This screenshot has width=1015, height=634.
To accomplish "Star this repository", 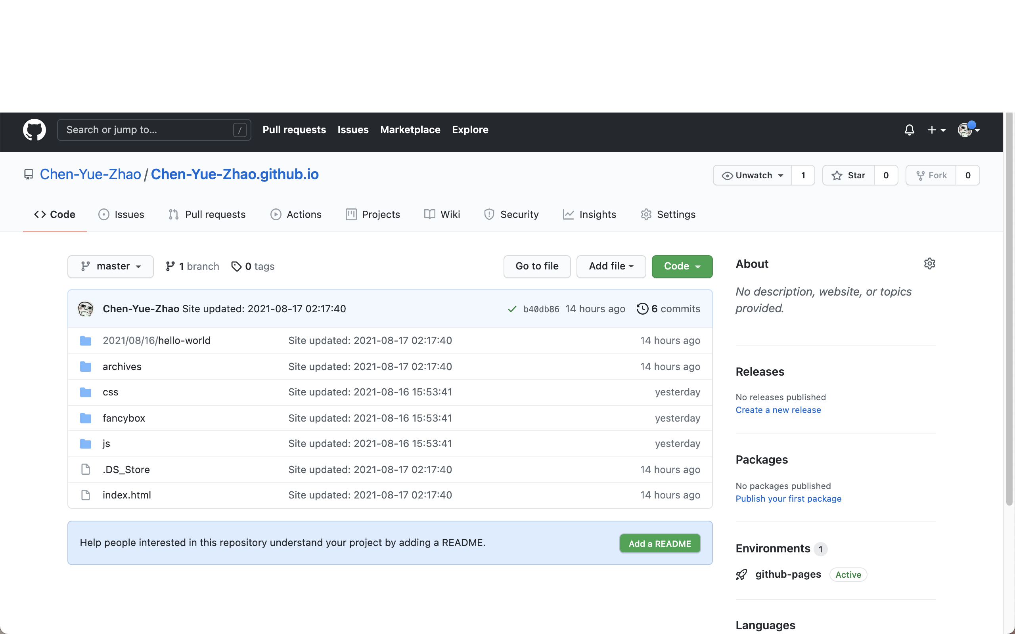I will [x=848, y=175].
